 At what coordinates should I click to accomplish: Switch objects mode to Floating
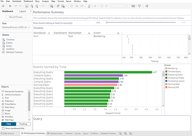23,124
